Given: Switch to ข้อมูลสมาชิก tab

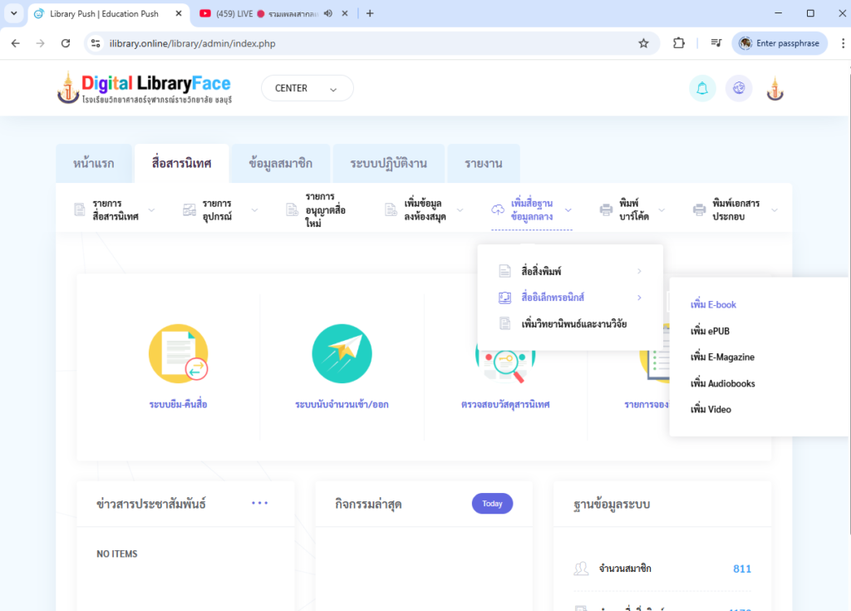Looking at the screenshot, I should (281, 164).
